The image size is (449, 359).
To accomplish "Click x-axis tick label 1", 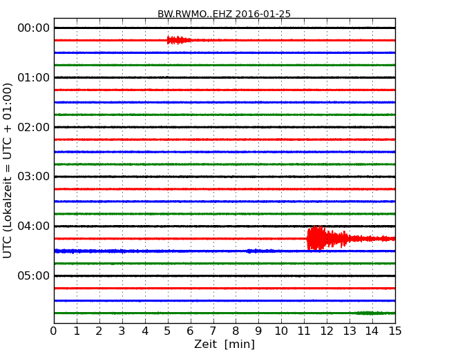I will click(77, 331).
